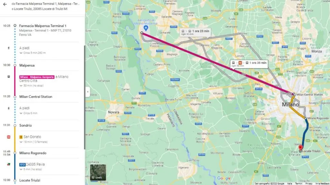Image resolution: width=330 pixels, height=185 pixels.
Task: Click the first walking step icon
Action: [x=9, y=48]
